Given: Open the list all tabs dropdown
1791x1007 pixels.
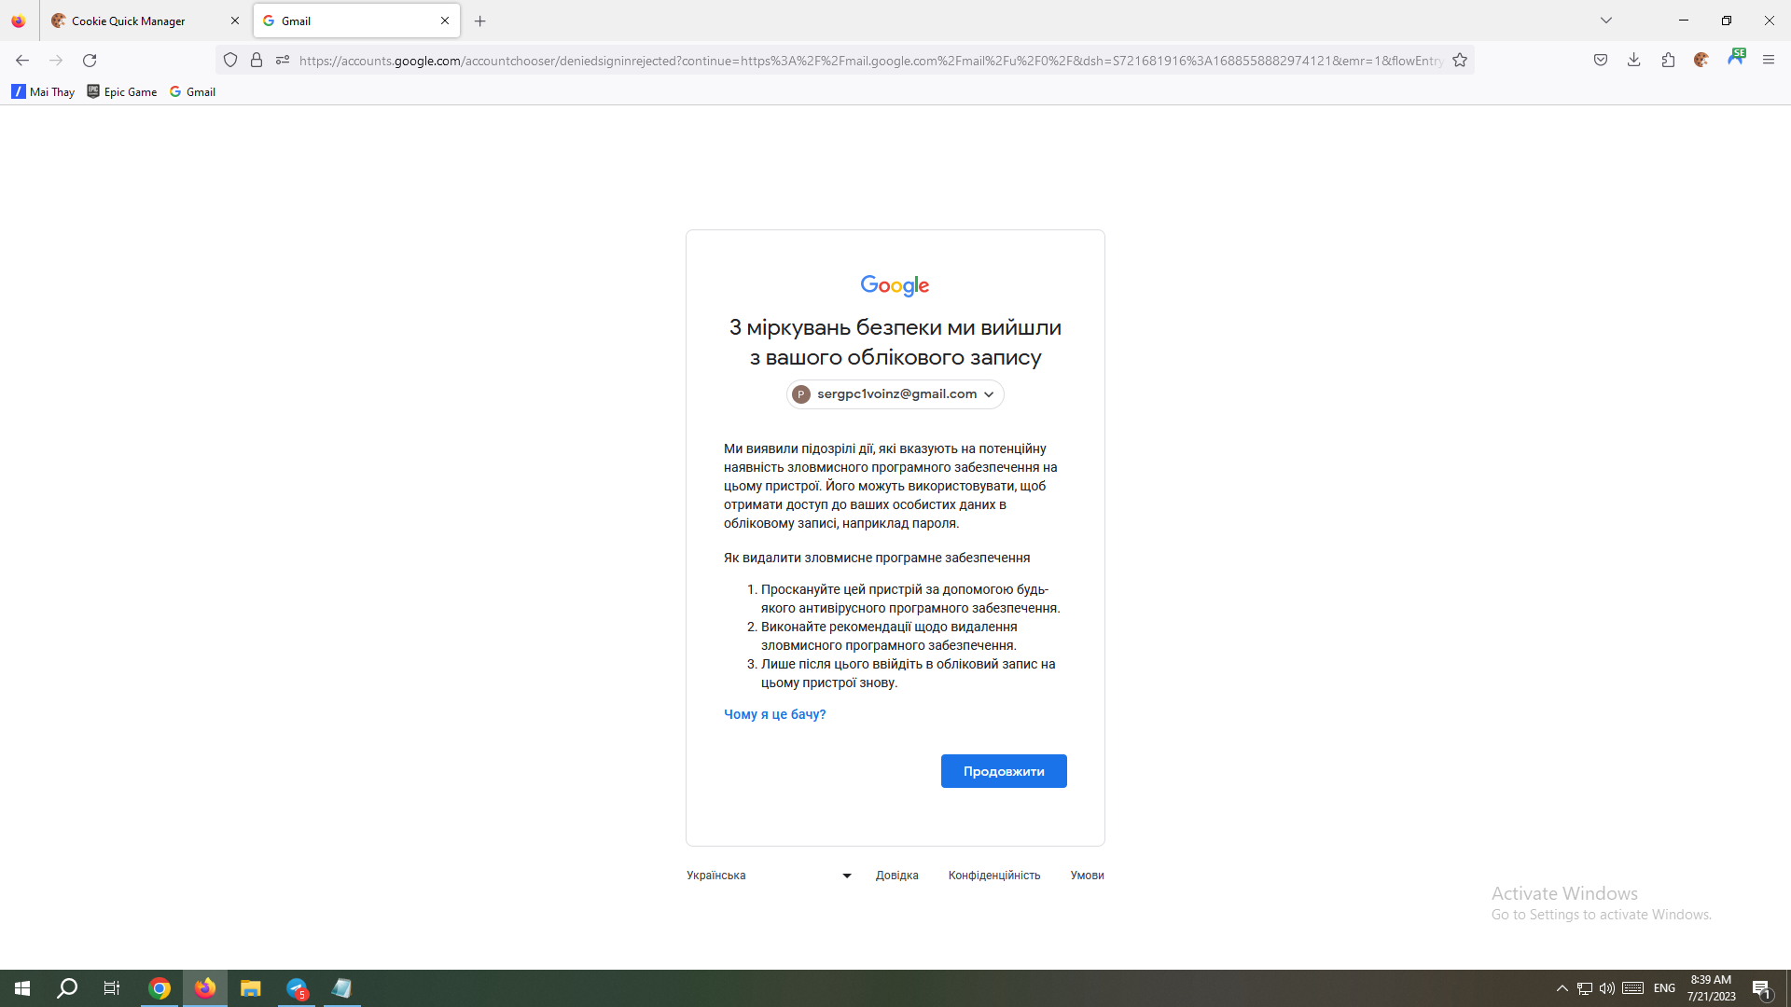Looking at the screenshot, I should point(1605,21).
